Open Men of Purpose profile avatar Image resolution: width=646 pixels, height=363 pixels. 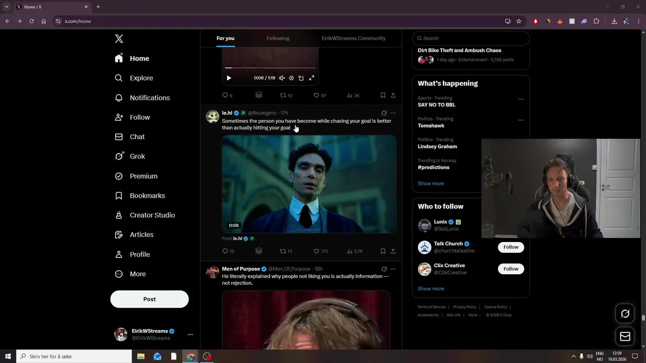(x=212, y=272)
